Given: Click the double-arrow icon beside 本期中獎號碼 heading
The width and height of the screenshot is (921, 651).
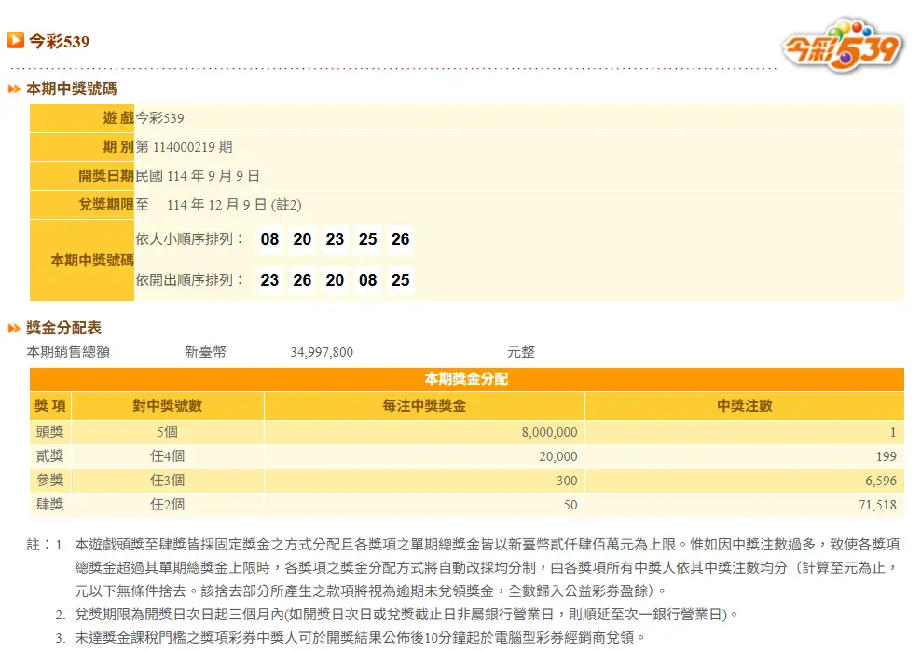Looking at the screenshot, I should (15, 89).
